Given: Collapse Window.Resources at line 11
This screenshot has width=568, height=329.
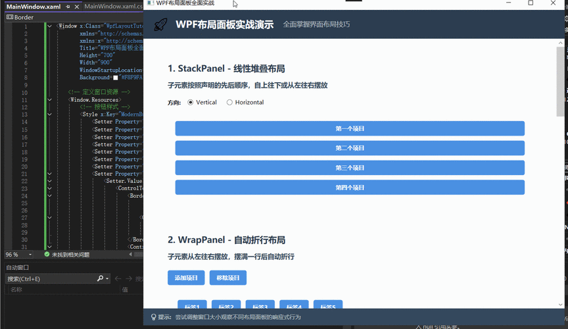Looking at the screenshot, I should click(49, 100).
